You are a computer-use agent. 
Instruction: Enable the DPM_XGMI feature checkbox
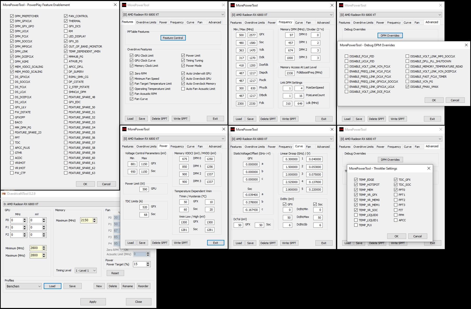coord(12,62)
